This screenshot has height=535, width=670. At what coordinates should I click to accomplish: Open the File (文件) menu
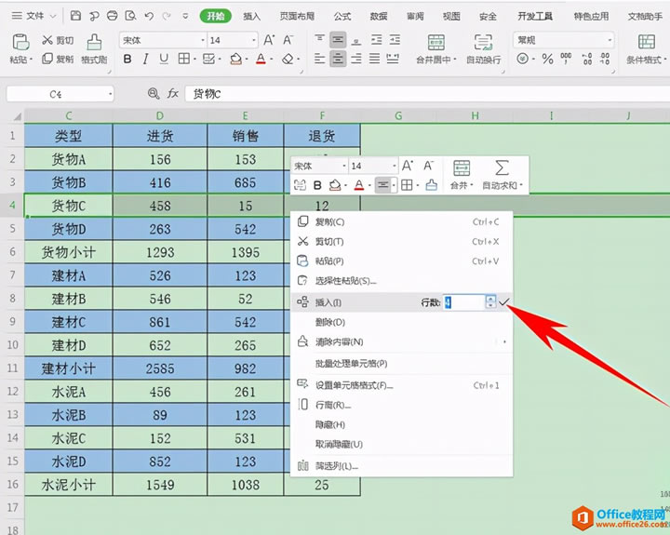point(34,16)
